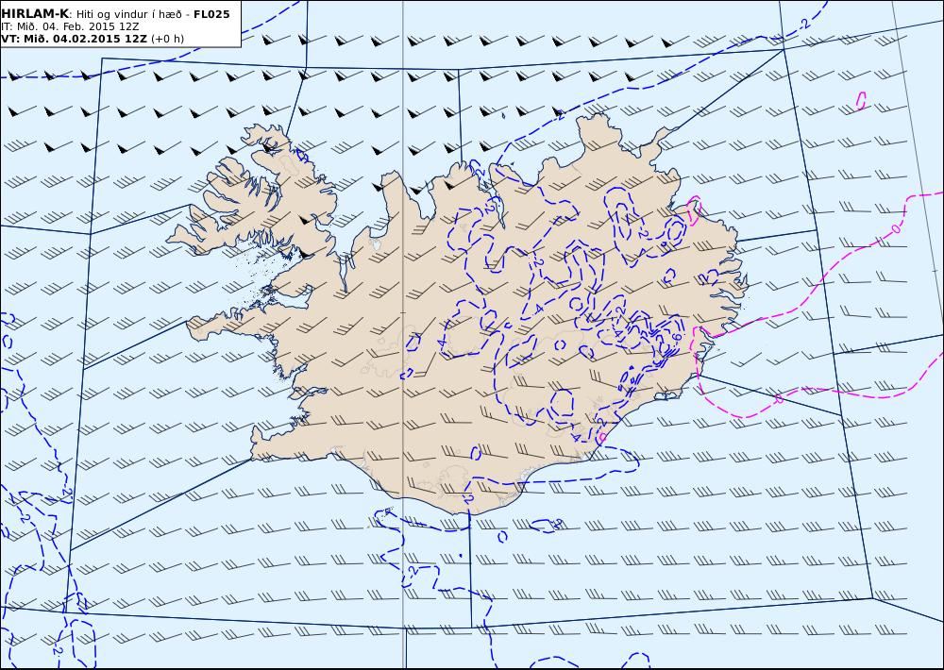Image resolution: width=944 pixels, height=670 pixels.
Task: Click the small closed magenta contour loop offshore
Action: tap(862, 101)
